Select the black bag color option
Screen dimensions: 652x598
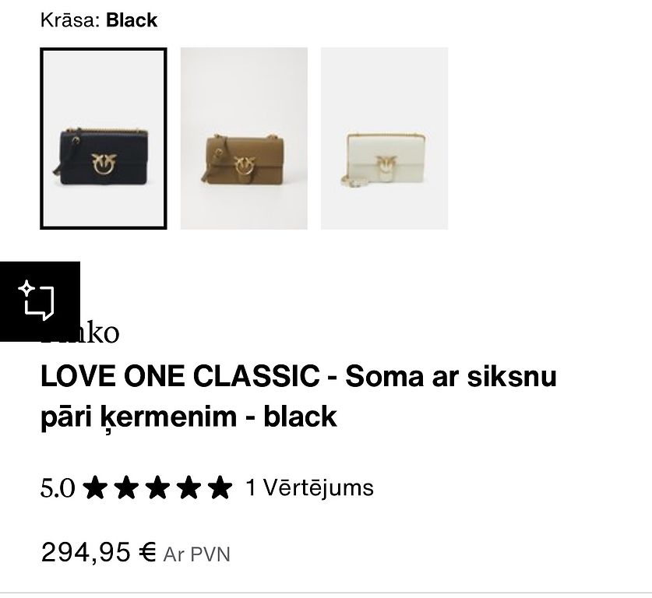pyautogui.click(x=104, y=139)
